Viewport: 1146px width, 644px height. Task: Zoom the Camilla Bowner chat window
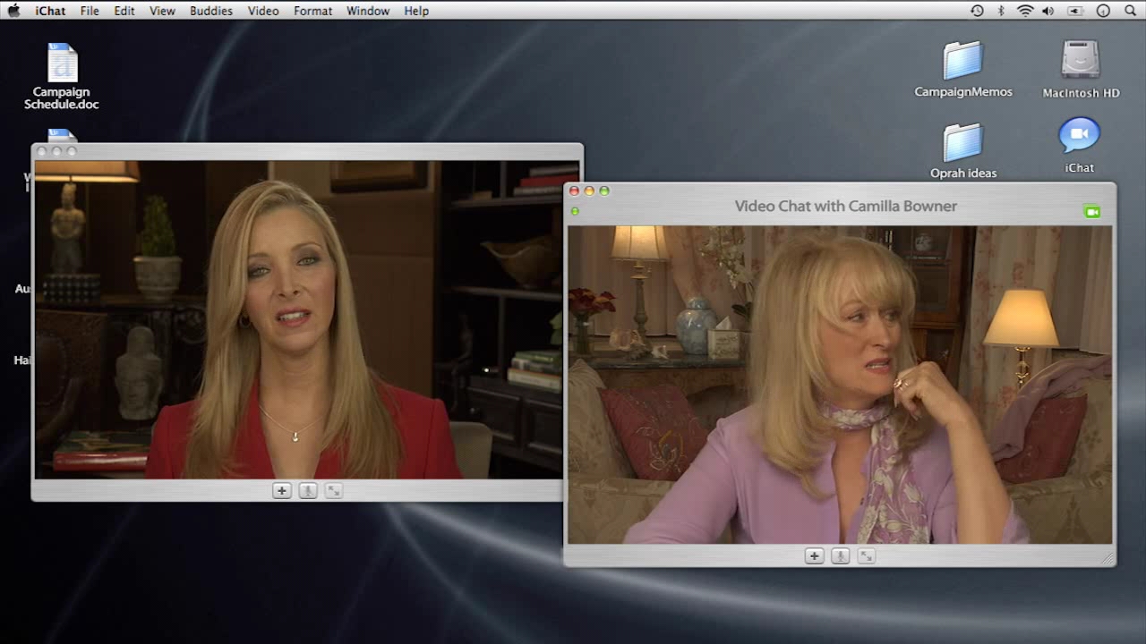click(x=604, y=191)
